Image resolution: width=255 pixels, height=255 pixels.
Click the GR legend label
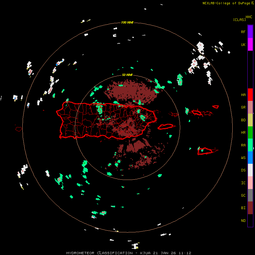click(x=243, y=107)
